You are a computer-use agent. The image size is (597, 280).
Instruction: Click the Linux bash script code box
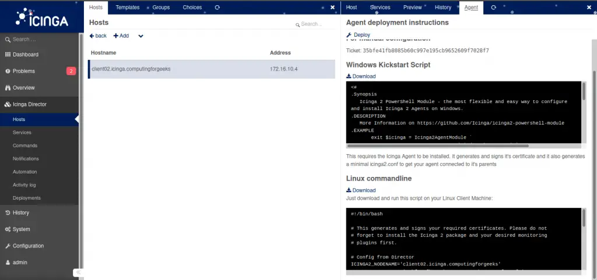click(x=463, y=239)
